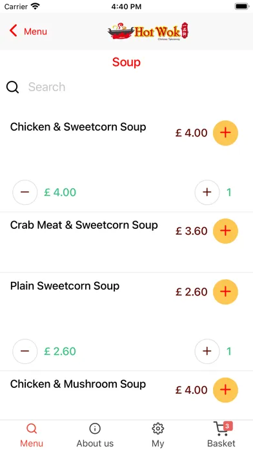Go back using the red chevron
The height and width of the screenshot is (450, 253).
tap(13, 30)
